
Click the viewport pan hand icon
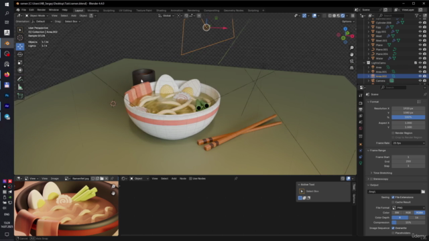tap(351, 54)
